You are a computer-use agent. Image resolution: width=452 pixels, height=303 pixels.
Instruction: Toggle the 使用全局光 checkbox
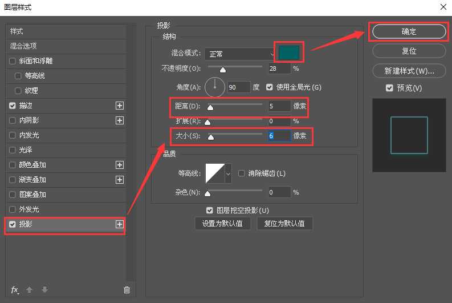[x=270, y=87]
